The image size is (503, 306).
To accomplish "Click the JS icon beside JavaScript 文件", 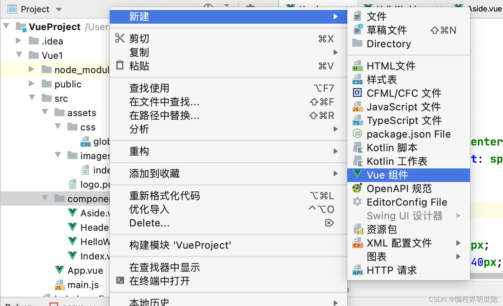I will (x=357, y=106).
